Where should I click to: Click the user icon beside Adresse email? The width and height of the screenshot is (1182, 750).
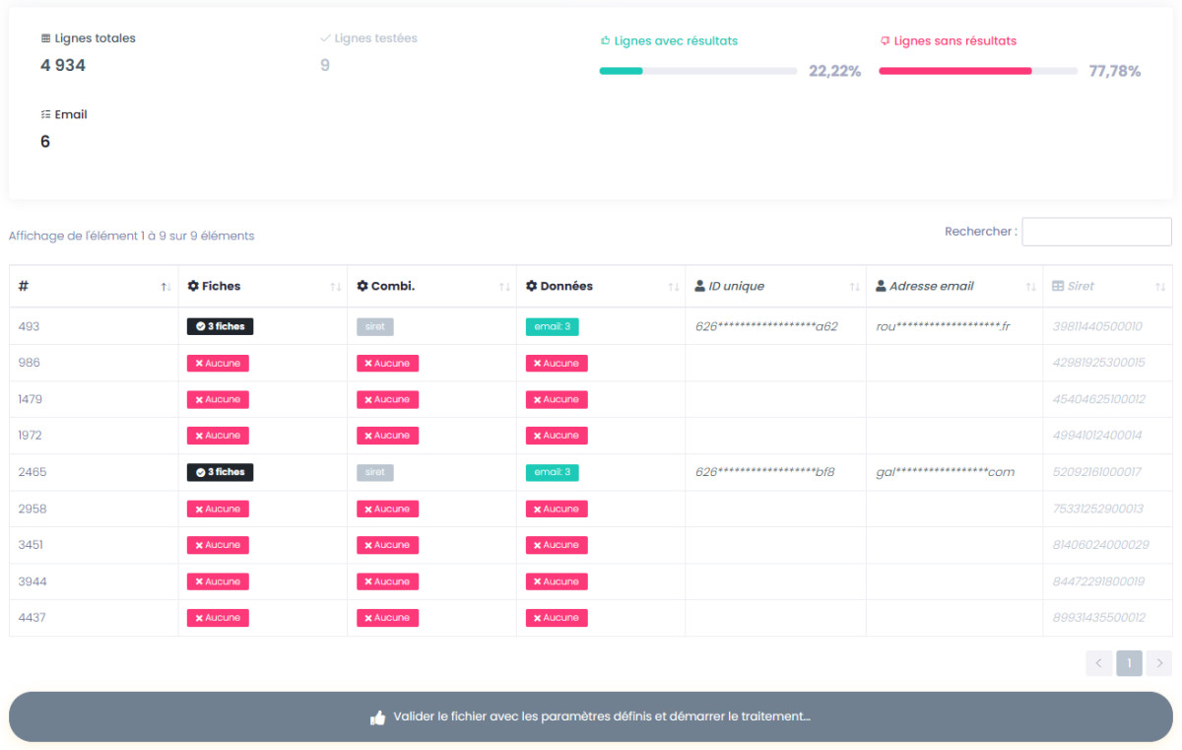[x=881, y=286]
